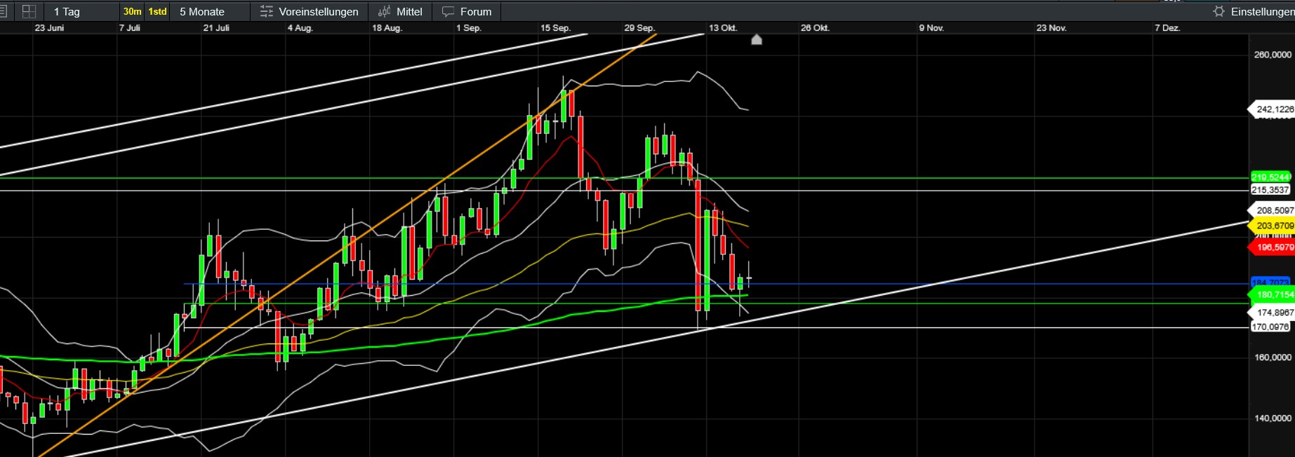Click the list icon at far left of toolbar

[x=4, y=11]
